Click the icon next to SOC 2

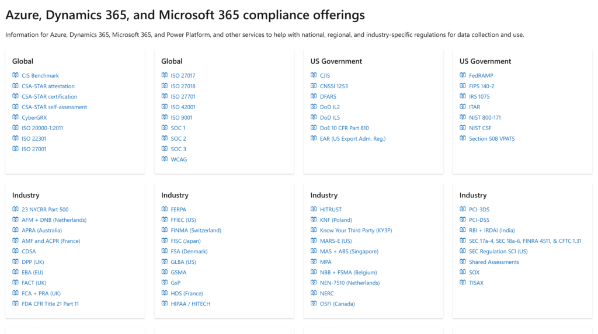(x=164, y=138)
